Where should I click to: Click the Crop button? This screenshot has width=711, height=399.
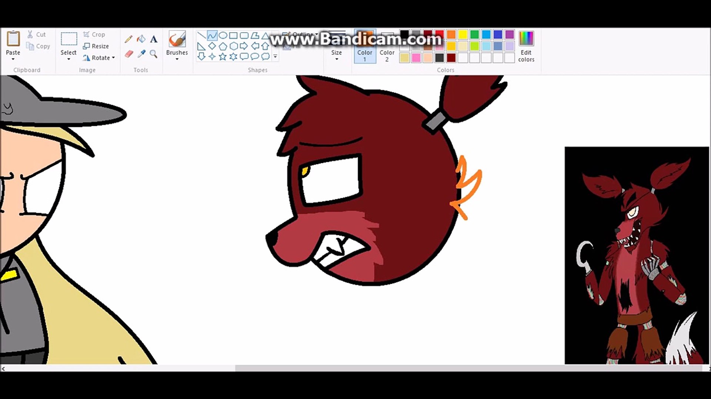[94, 34]
